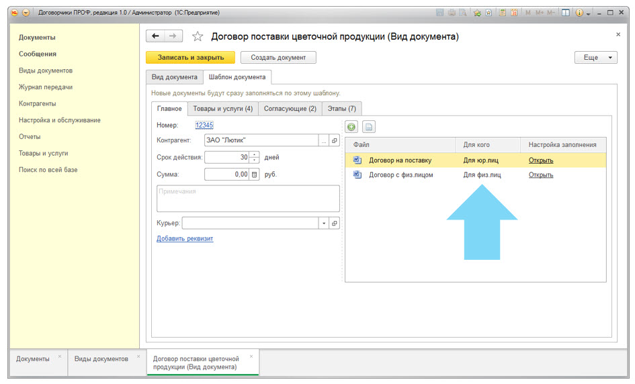Open Документы in the left sidebar
Image resolution: width=635 pixels, height=384 pixels.
point(37,37)
